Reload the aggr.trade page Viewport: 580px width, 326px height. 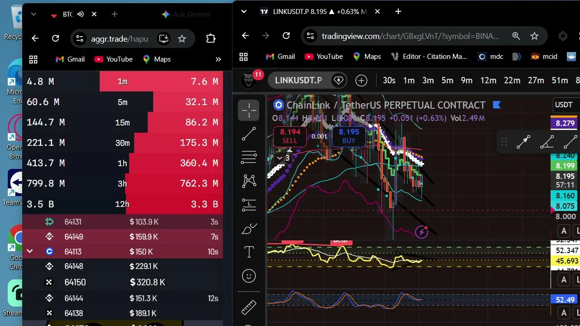pos(55,38)
